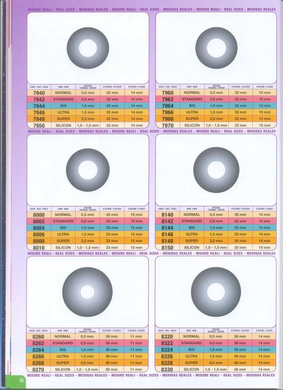Click 2,0 mm thickness in row 8328
Screen dimensions: 283x390
point(216,363)
